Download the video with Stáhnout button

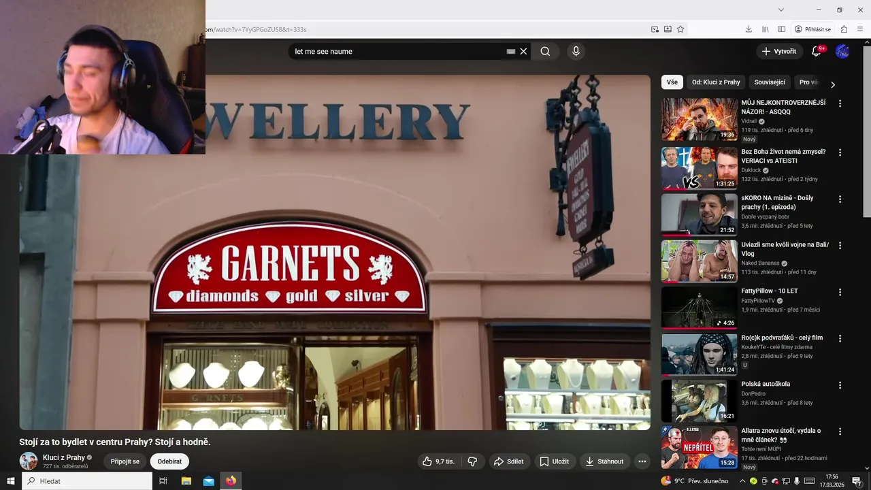605,461
